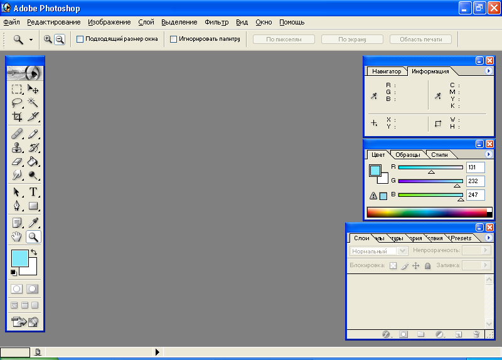502x360 pixels.
Task: Click the 'Область печати' button
Action: [x=420, y=40]
